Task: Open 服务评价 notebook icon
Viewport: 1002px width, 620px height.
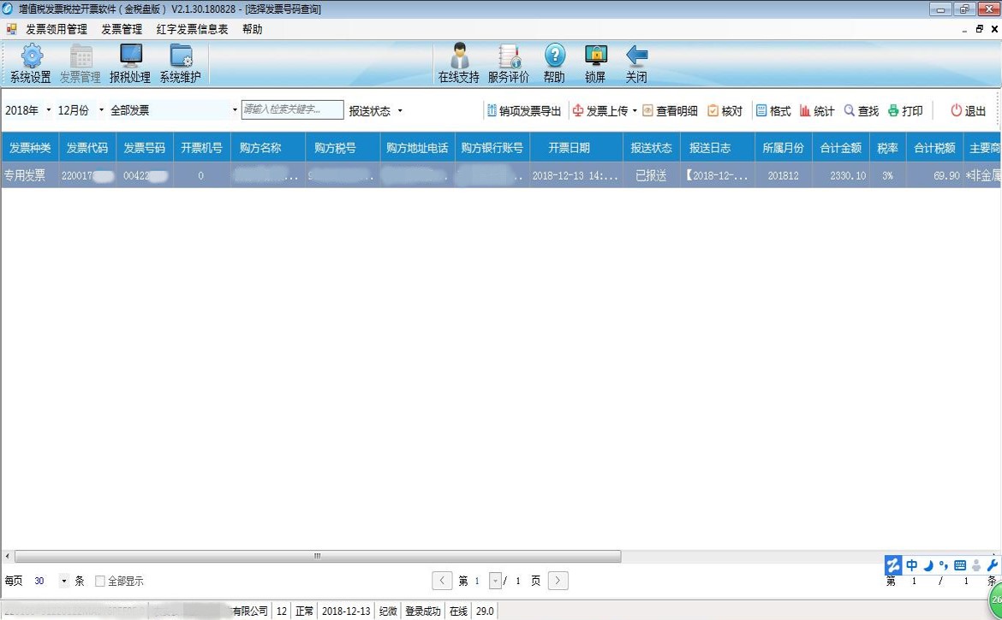Action: pyautogui.click(x=509, y=57)
